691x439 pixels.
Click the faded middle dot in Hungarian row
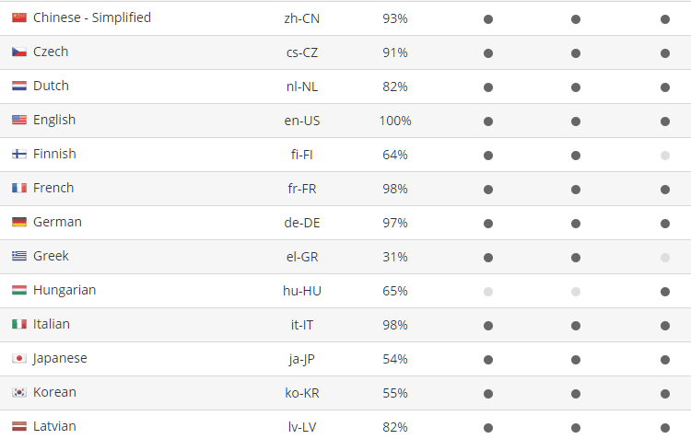point(576,292)
